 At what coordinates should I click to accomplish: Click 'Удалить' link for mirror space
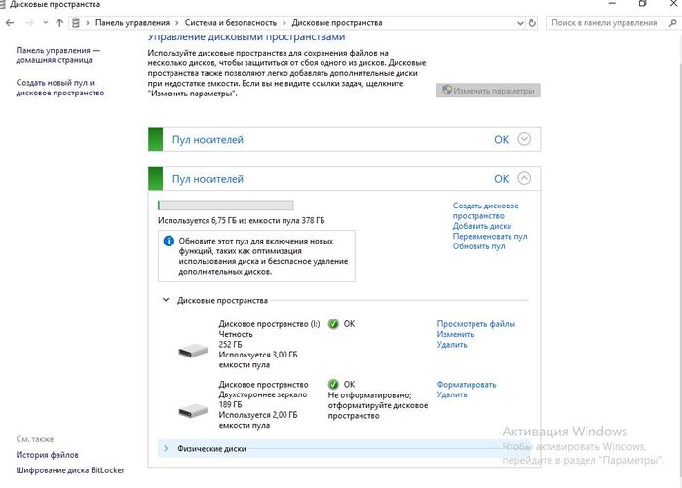tap(452, 394)
